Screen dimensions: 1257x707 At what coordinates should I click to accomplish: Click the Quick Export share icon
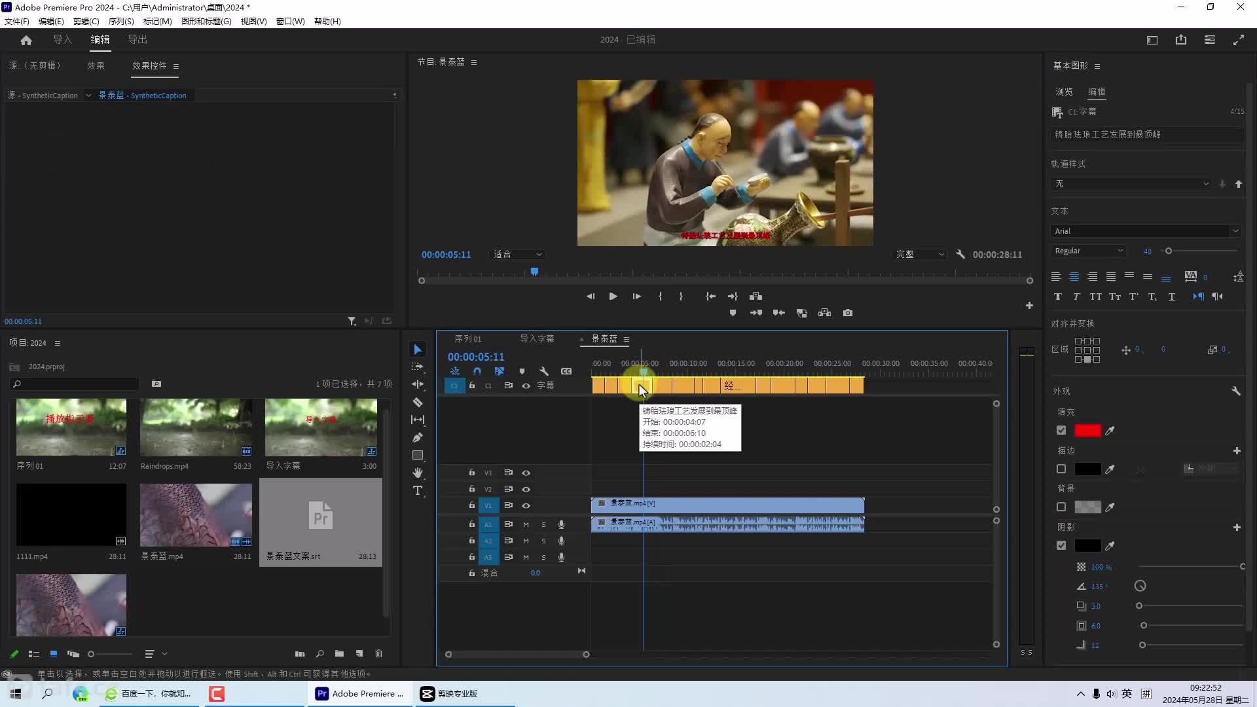(x=1181, y=40)
